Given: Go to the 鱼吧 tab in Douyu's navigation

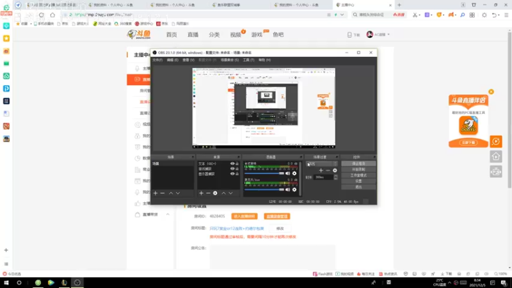Looking at the screenshot, I should [278, 35].
